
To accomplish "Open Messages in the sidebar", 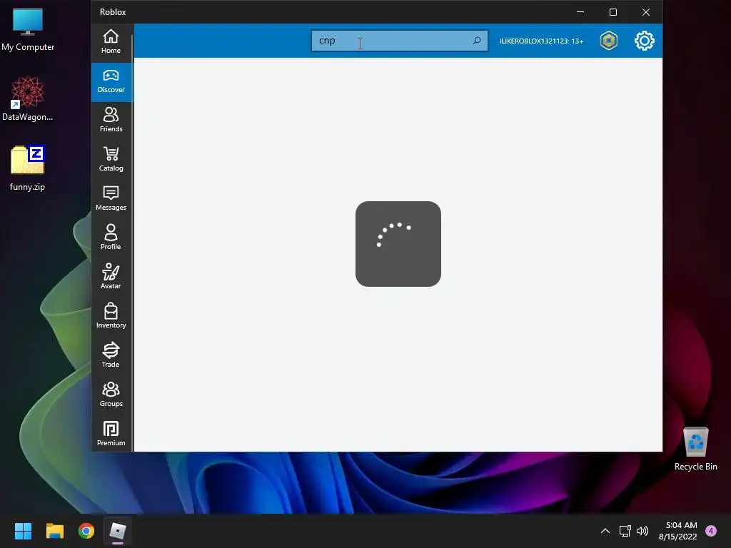I will pos(111,199).
